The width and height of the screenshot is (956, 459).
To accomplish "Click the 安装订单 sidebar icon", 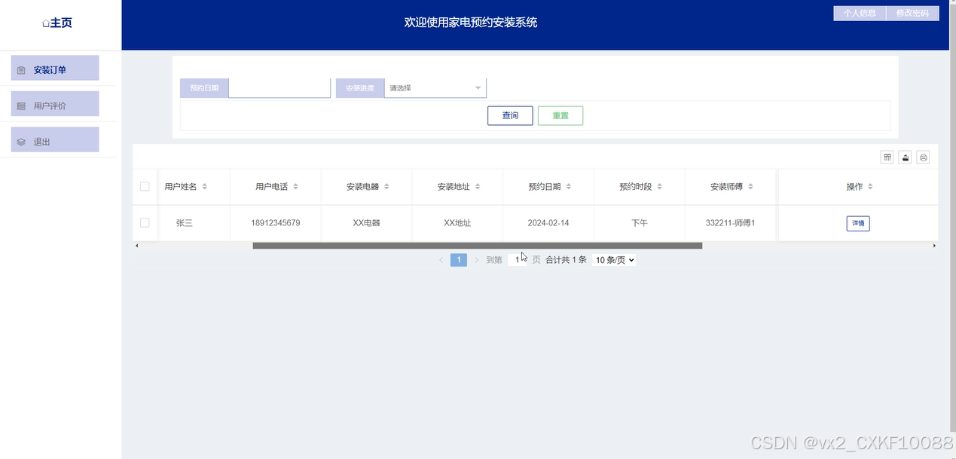I will pyautogui.click(x=21, y=70).
